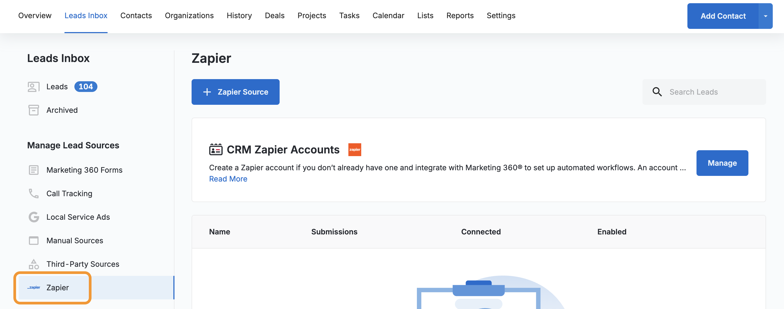Focus the Search Leads field
Image resolution: width=784 pixels, height=309 pixels.
point(712,92)
